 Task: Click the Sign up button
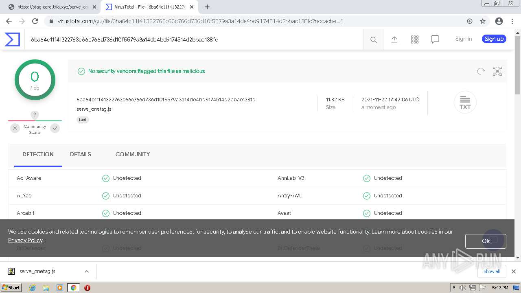coord(494,39)
